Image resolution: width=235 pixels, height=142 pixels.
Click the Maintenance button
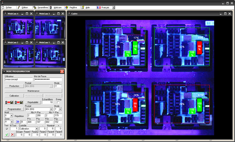coord(33,91)
